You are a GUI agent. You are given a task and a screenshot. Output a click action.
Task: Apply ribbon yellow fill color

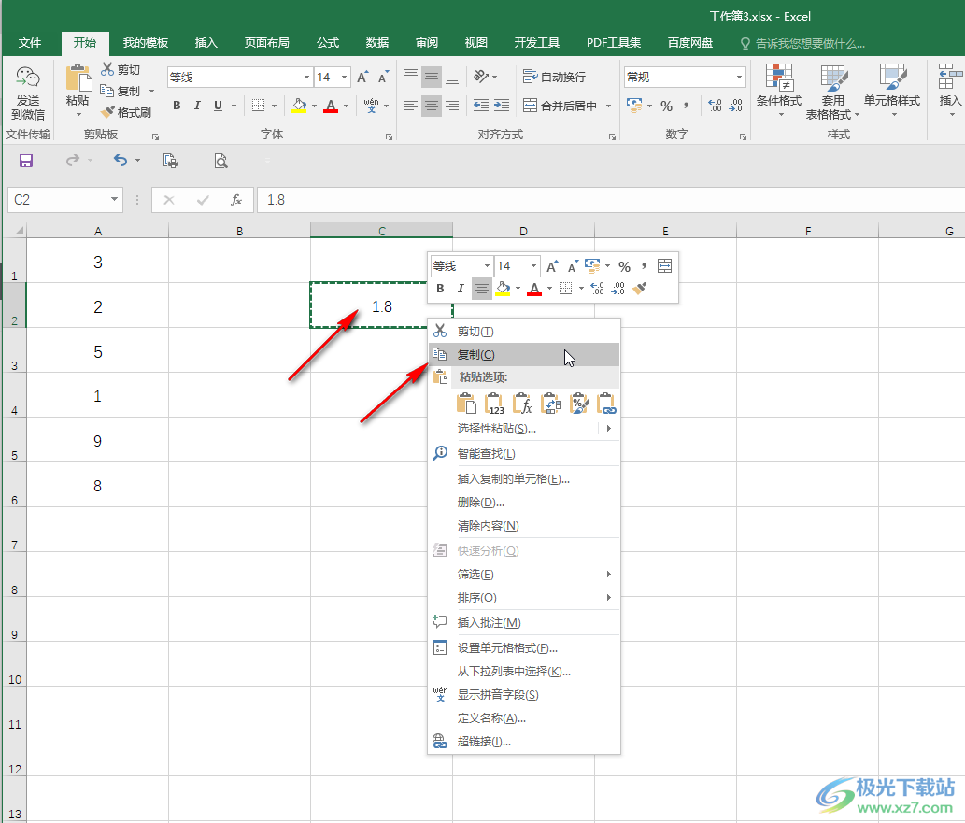tap(299, 106)
